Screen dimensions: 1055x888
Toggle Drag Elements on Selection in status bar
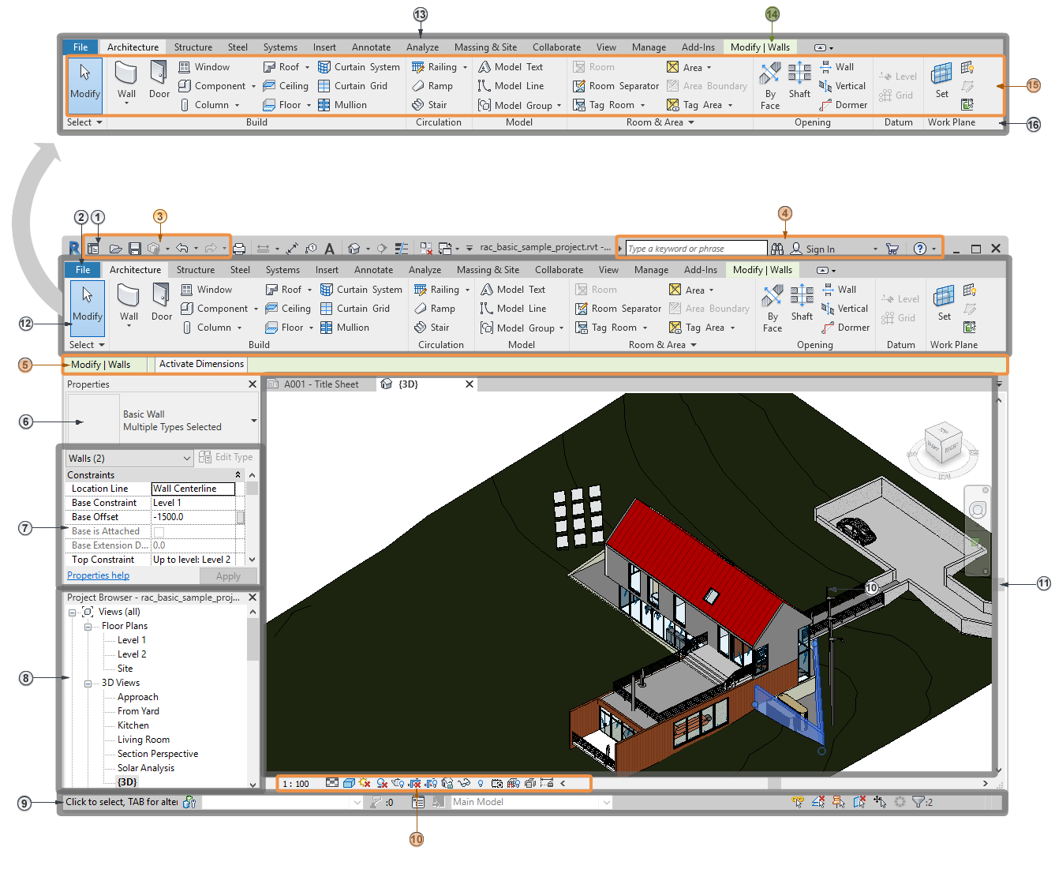point(880,802)
